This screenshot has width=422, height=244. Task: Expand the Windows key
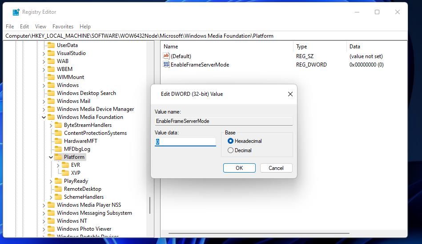[44, 85]
